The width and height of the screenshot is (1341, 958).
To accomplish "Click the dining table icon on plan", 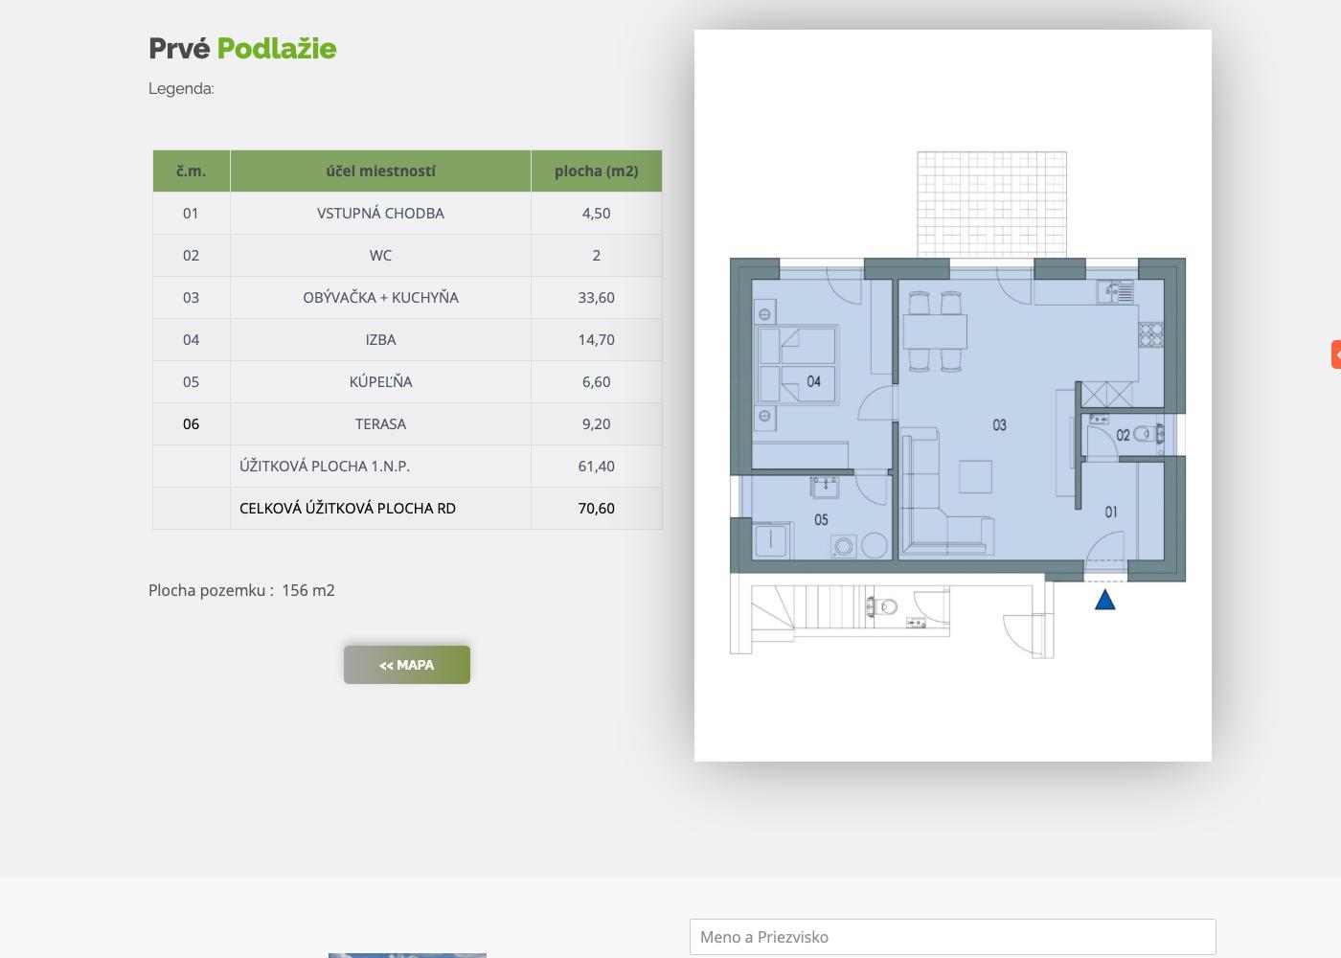I will coord(935,331).
